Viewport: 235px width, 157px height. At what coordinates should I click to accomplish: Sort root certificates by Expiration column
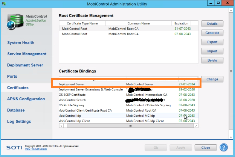[x=182, y=23]
